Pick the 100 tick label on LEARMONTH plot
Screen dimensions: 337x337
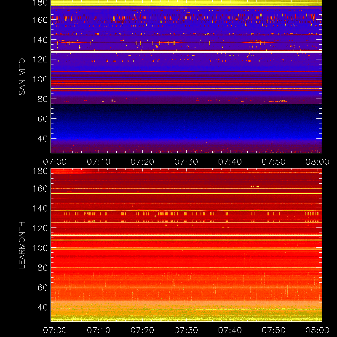click(x=40, y=248)
